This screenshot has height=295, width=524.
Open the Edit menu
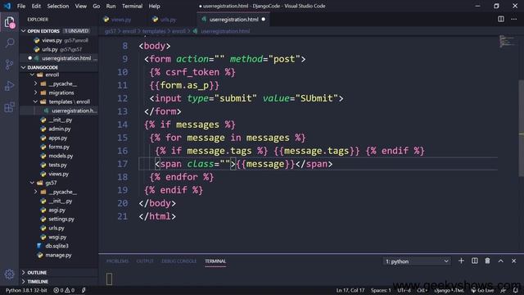click(36, 6)
